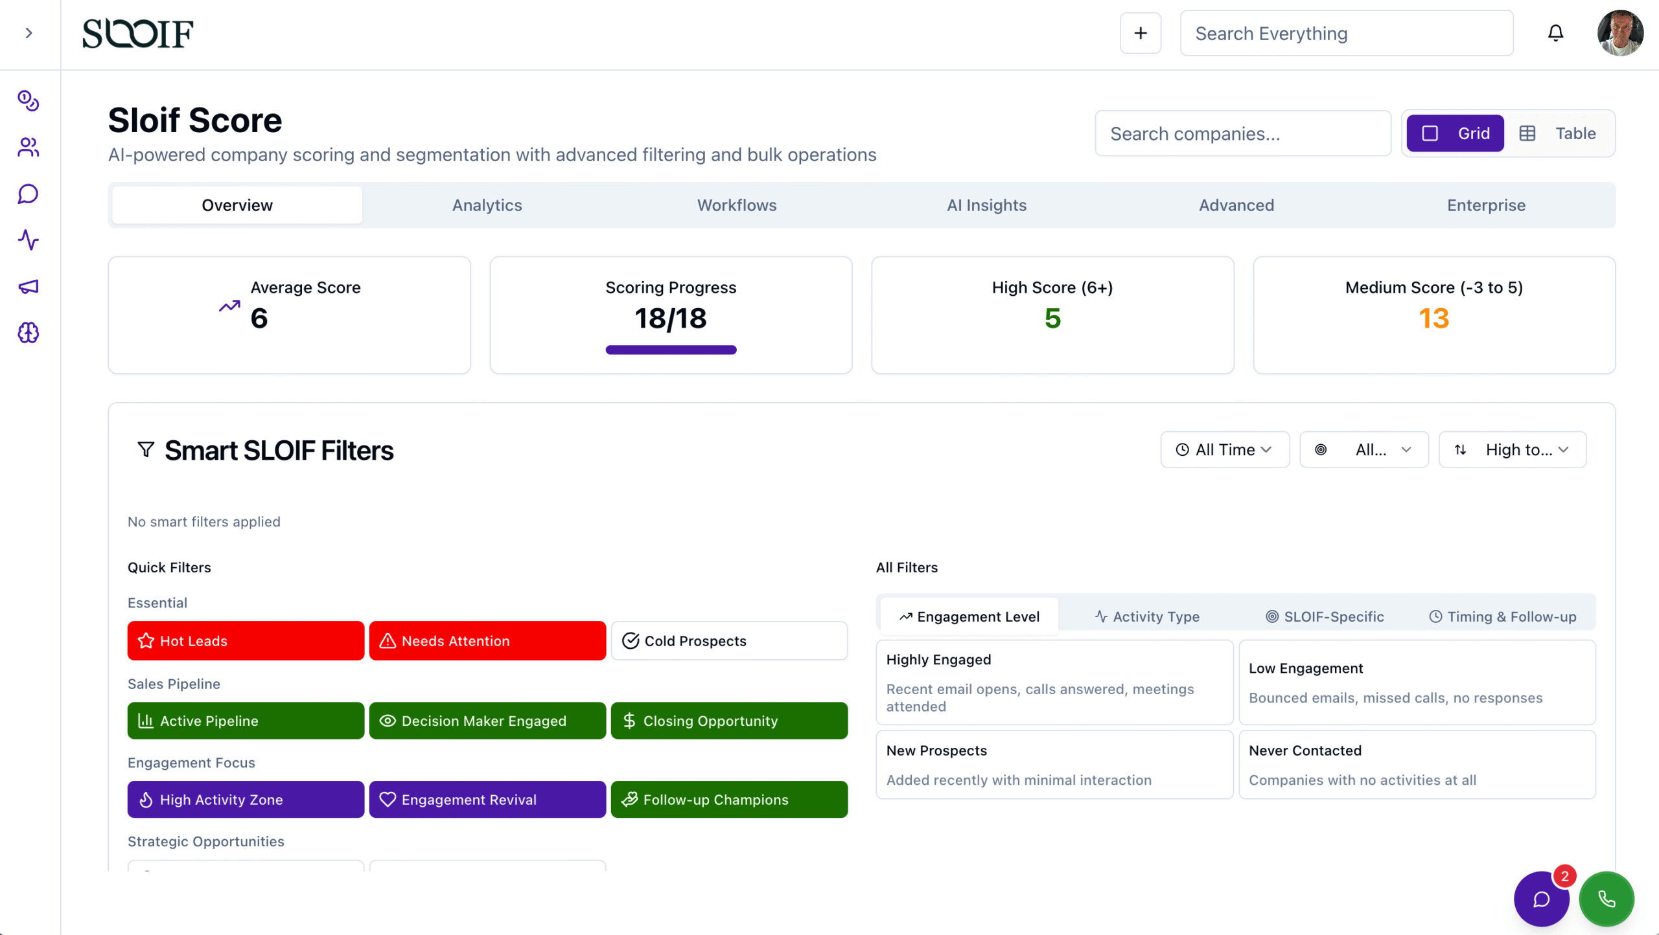
Task: Open the activity pulse sidebar icon
Action: (x=29, y=240)
